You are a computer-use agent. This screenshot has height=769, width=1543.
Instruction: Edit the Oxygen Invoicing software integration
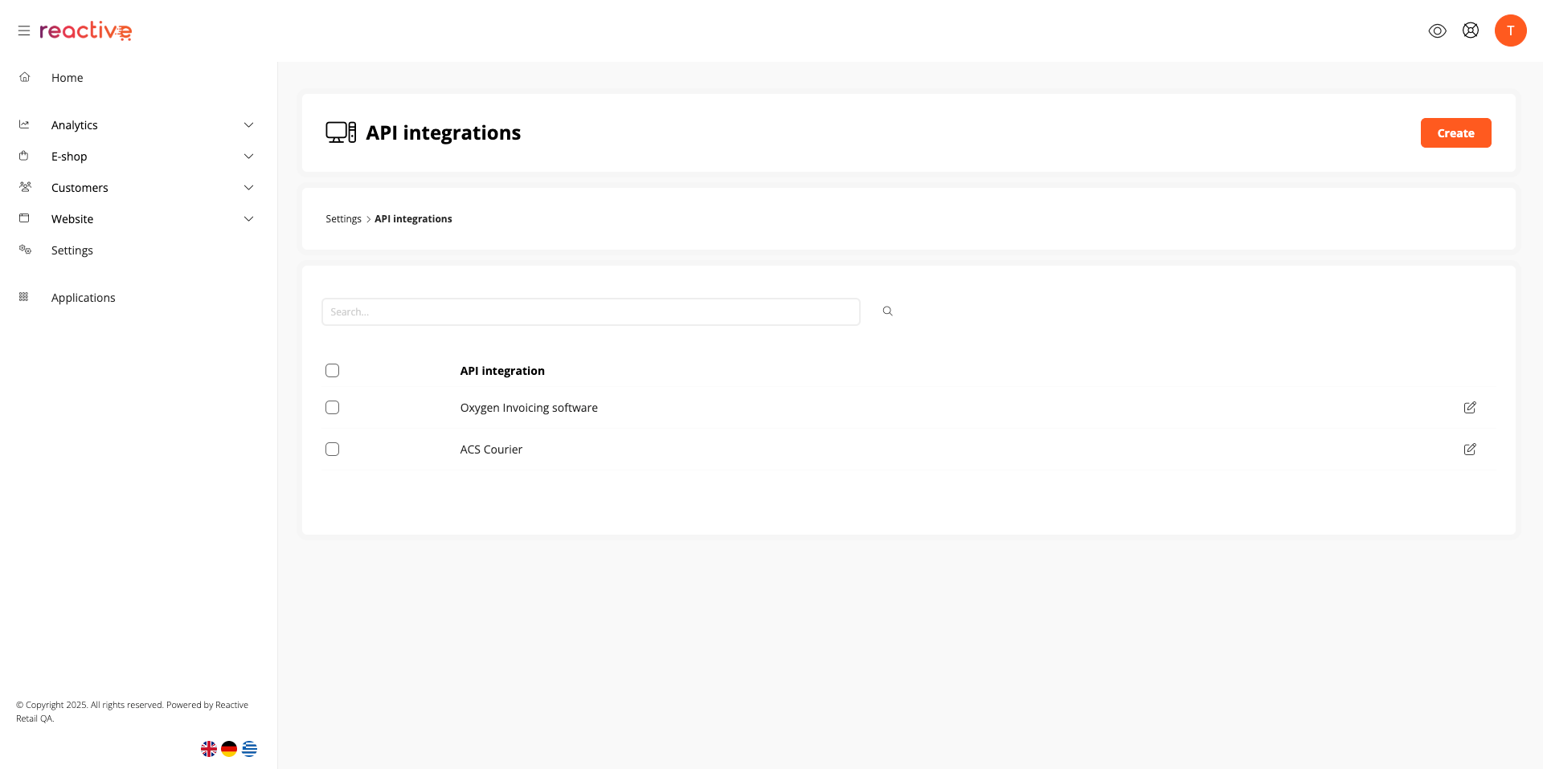(x=1469, y=408)
